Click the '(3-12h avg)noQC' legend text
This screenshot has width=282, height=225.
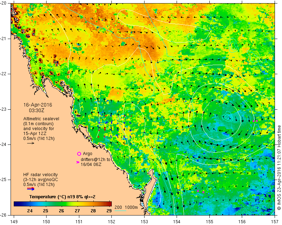[41, 179]
